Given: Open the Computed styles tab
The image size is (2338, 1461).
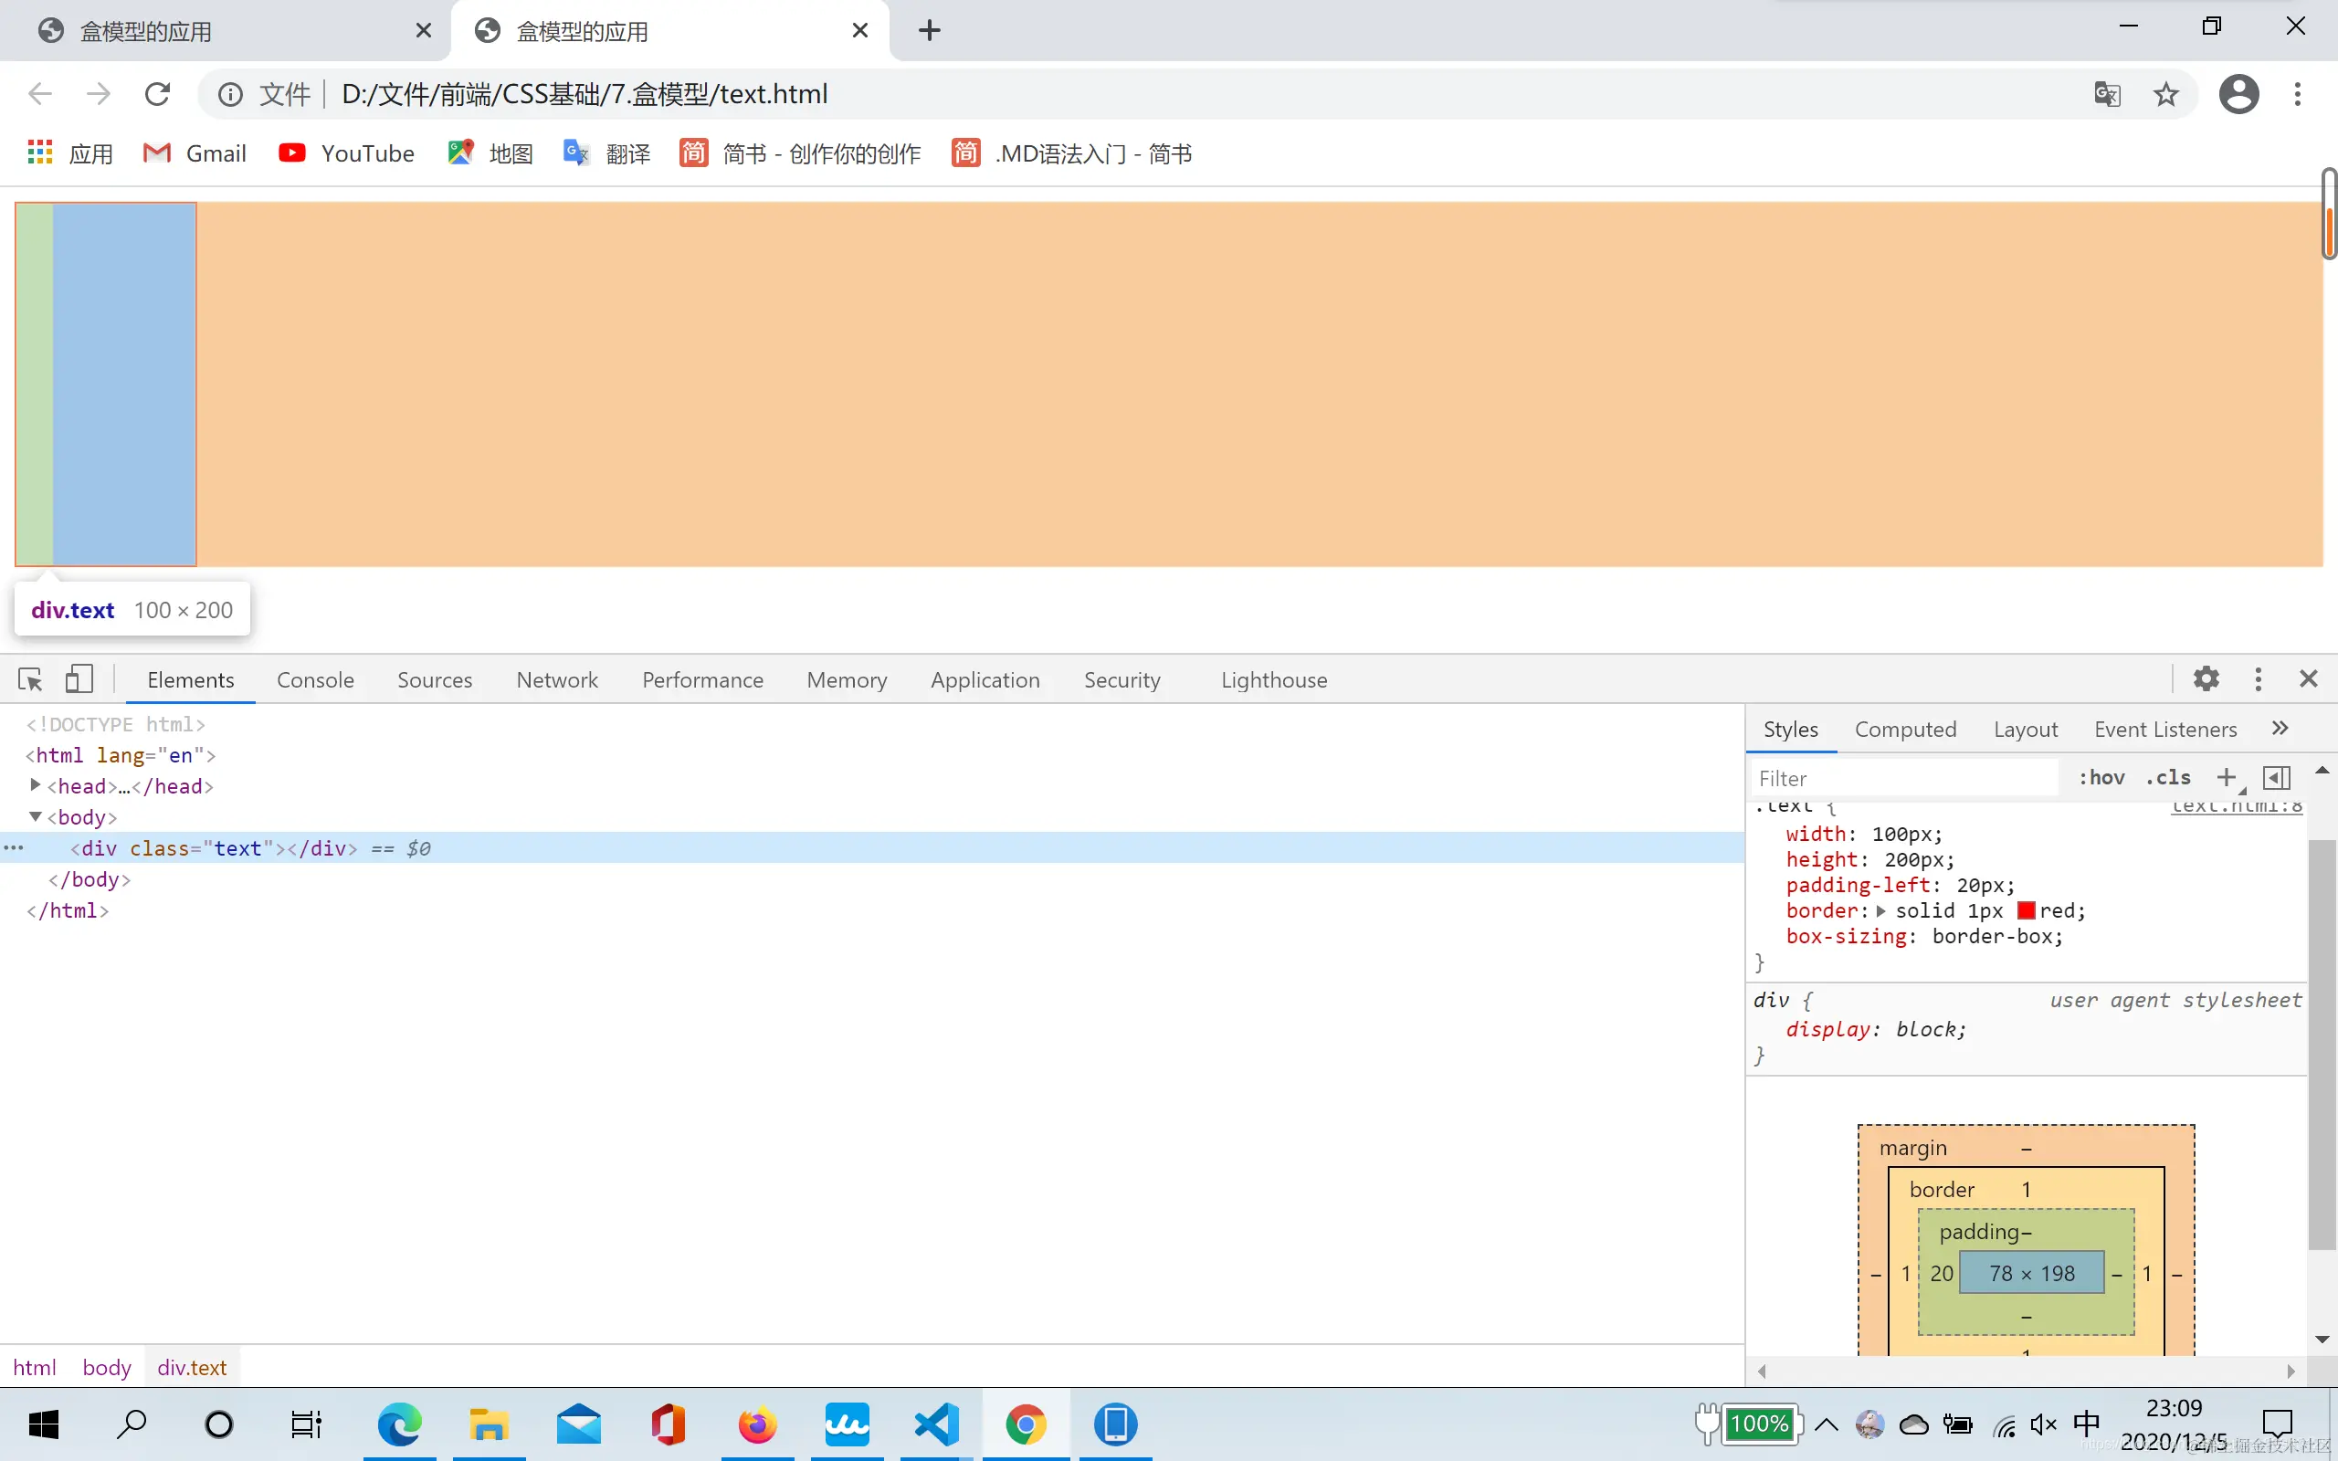Looking at the screenshot, I should 1905,730.
